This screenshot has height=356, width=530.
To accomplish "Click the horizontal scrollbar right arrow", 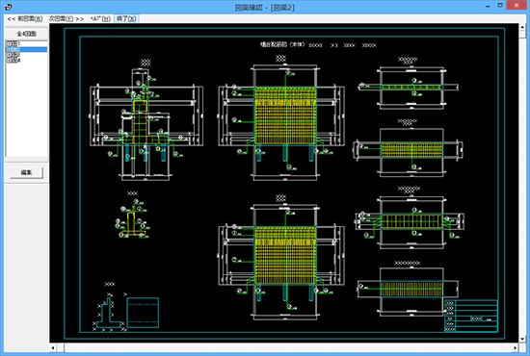I will pos(516,347).
